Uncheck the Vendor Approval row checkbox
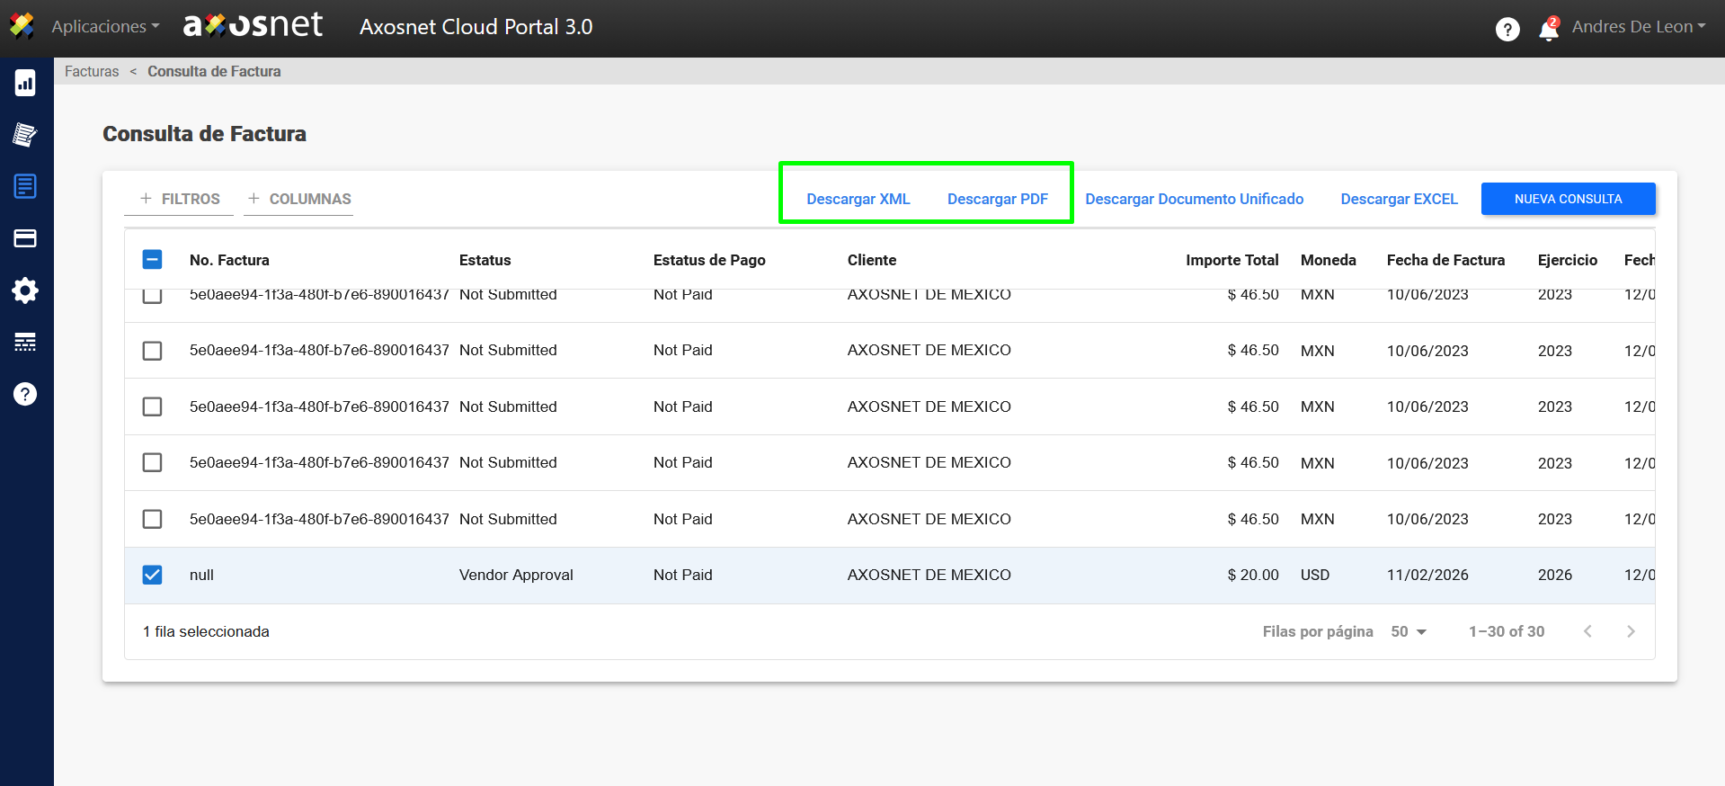This screenshot has width=1725, height=786. (x=153, y=575)
